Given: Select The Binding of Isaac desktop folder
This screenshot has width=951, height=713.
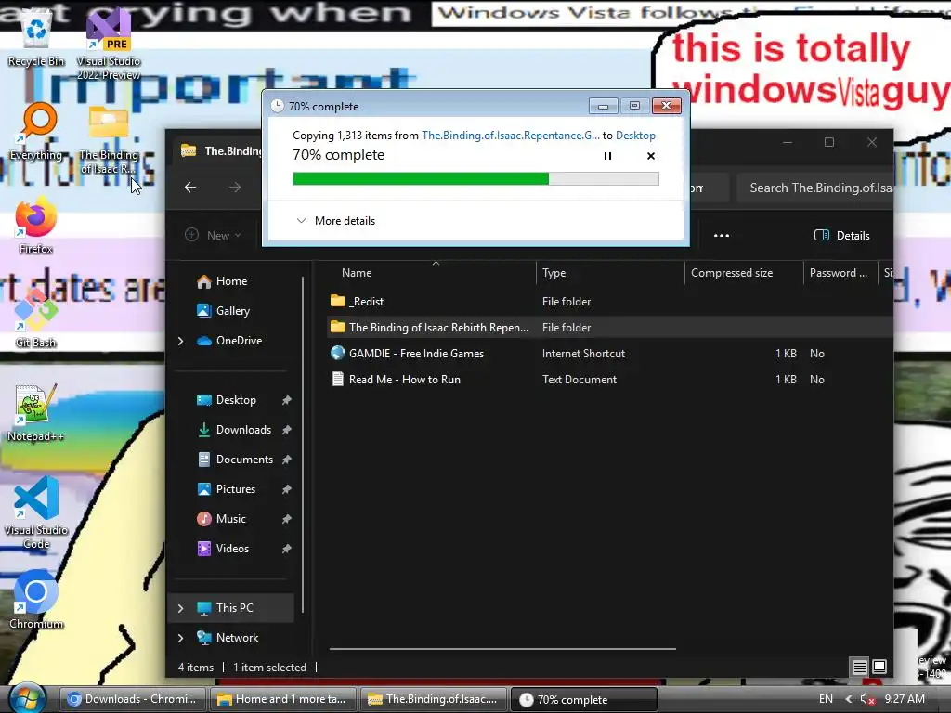Looking at the screenshot, I should (109, 141).
